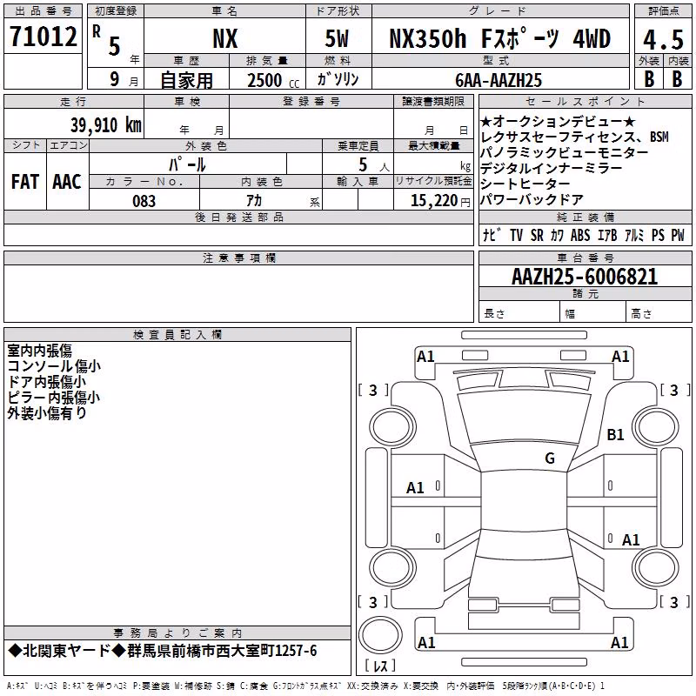Select デジタルインナーミラー line
Screen dimensions: 696x696
552,168
